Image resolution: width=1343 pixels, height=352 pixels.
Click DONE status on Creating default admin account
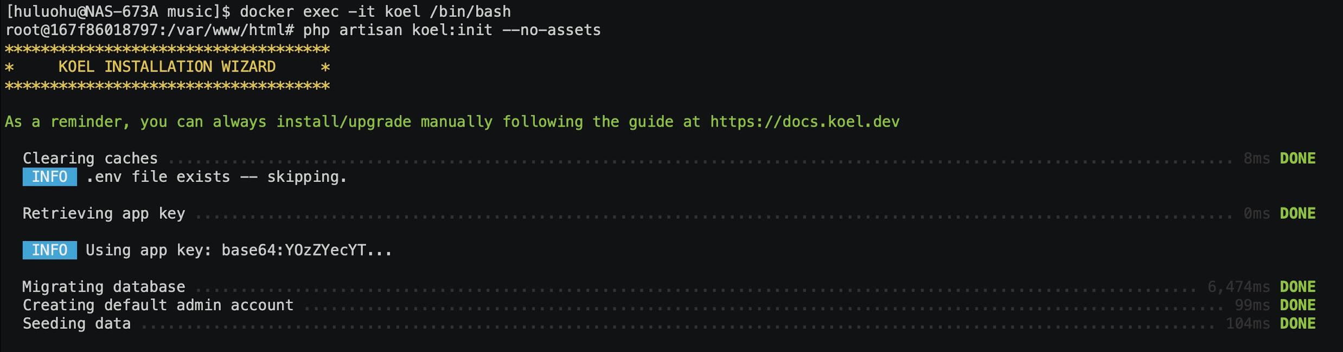tap(1297, 305)
